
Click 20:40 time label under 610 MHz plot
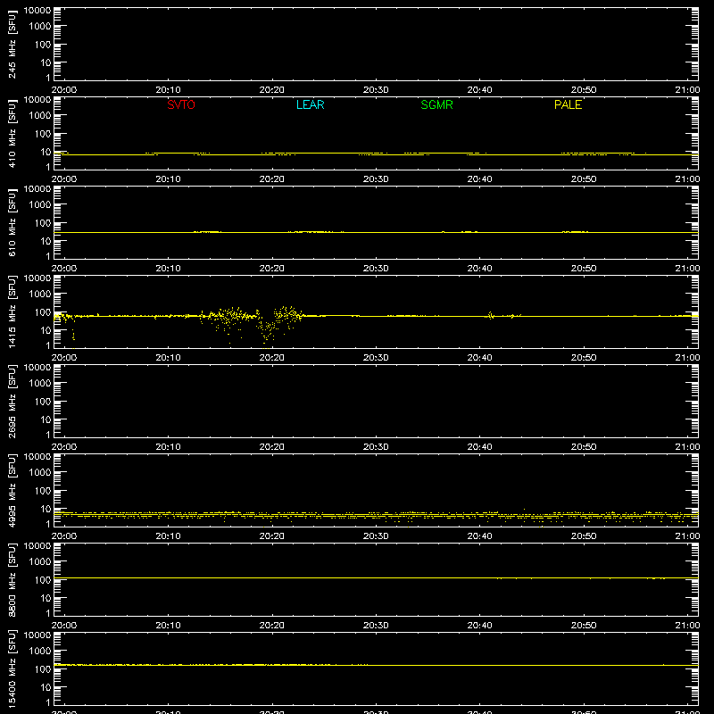tap(479, 269)
